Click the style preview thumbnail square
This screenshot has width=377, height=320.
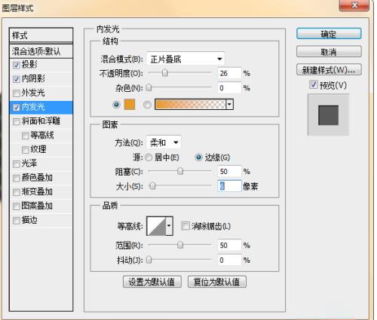328,115
